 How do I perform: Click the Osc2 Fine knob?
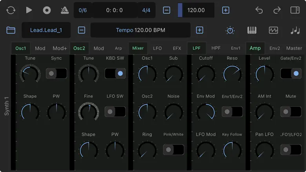pos(89,112)
